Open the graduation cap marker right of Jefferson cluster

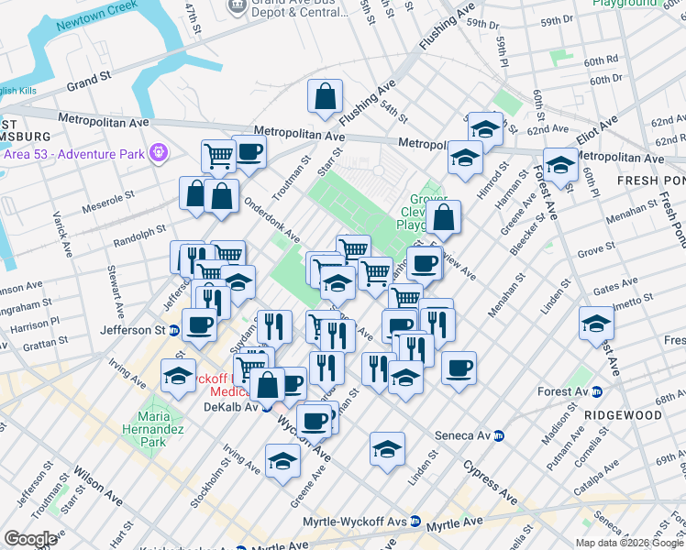click(238, 284)
